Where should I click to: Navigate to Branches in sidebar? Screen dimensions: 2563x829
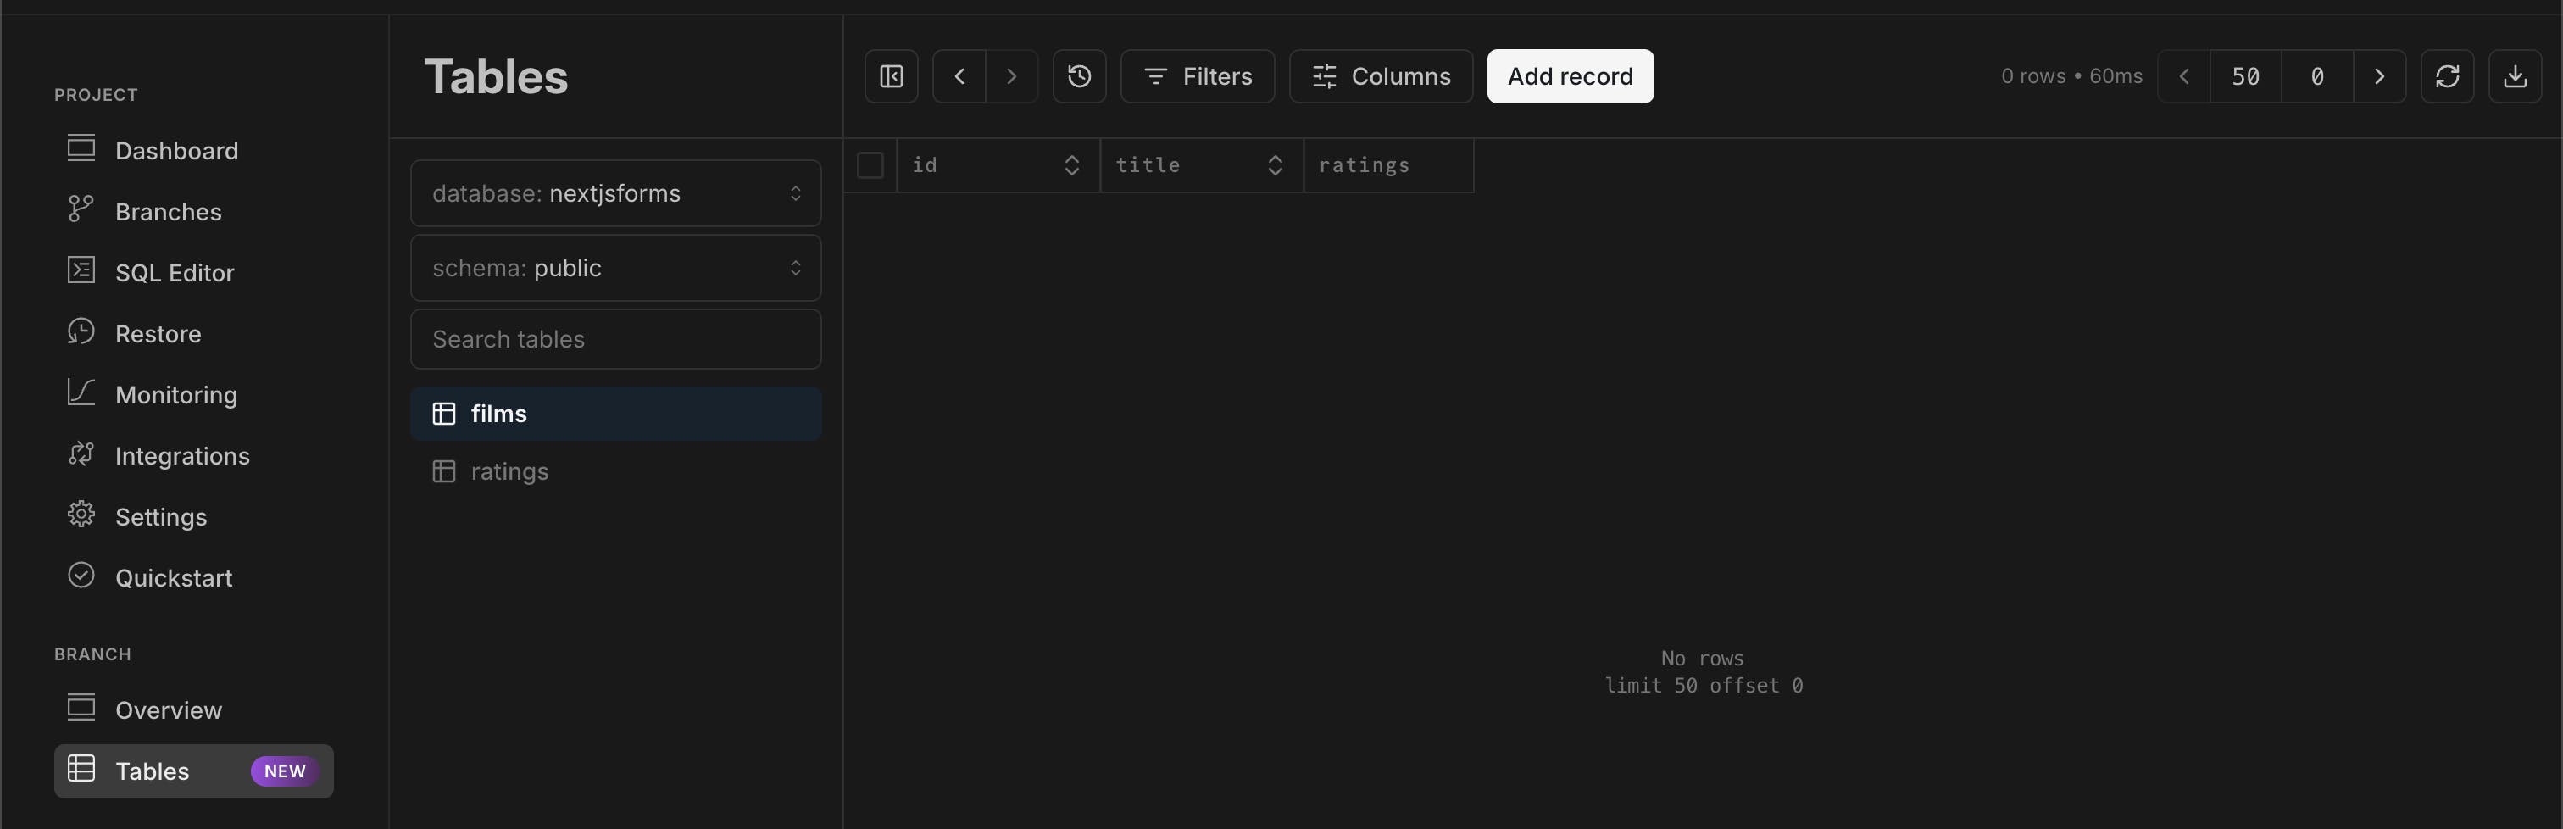pos(168,212)
